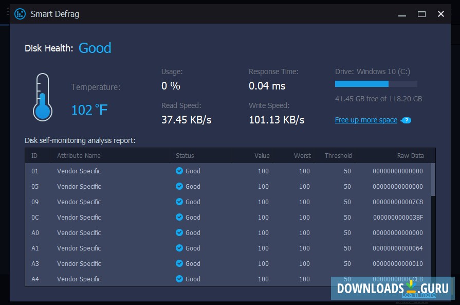This screenshot has width=460, height=305.
Task: Click the Good indicator on row A1
Action: 180,248
